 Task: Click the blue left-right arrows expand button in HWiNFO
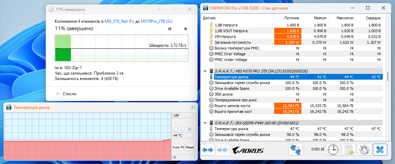208,150
